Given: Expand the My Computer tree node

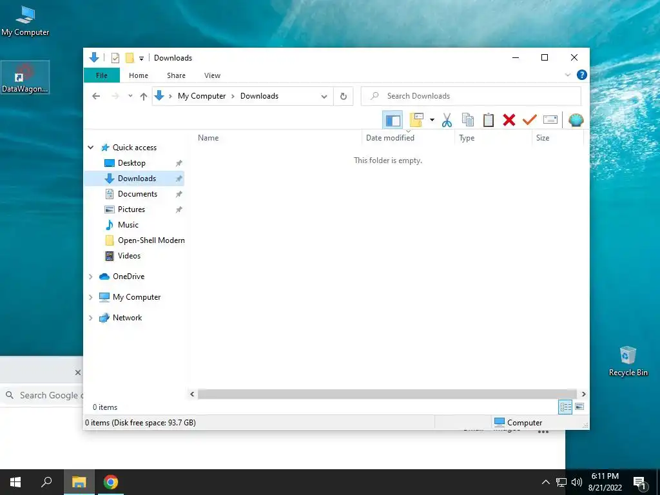Looking at the screenshot, I should tap(90, 297).
